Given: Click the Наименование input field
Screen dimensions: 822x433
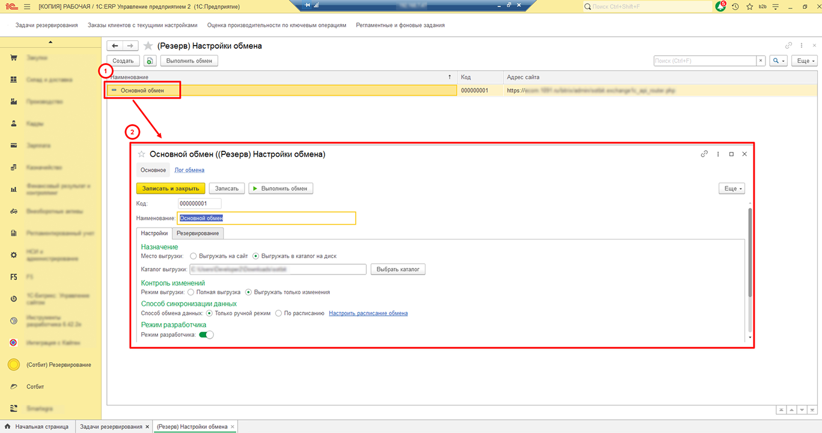Looking at the screenshot, I should click(x=267, y=219).
